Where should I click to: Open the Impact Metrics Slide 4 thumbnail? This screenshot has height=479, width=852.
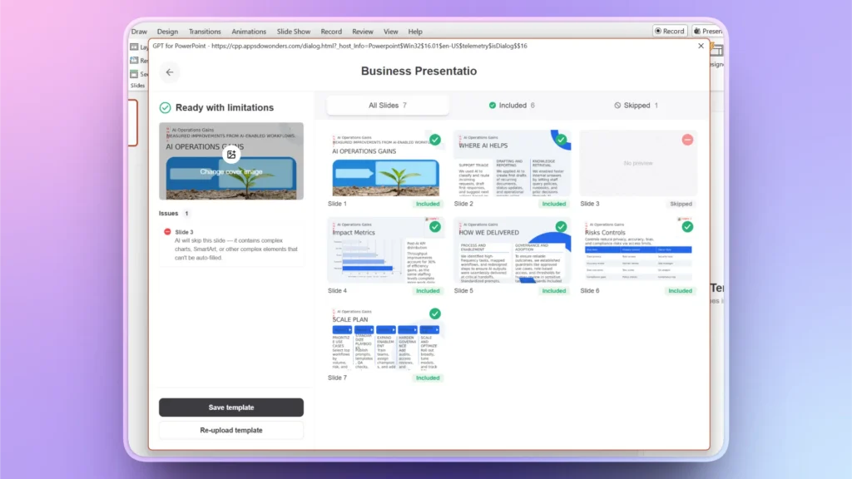[386, 249]
